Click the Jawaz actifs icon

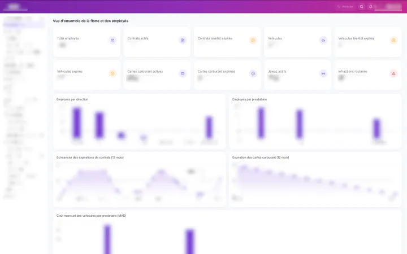coord(323,73)
